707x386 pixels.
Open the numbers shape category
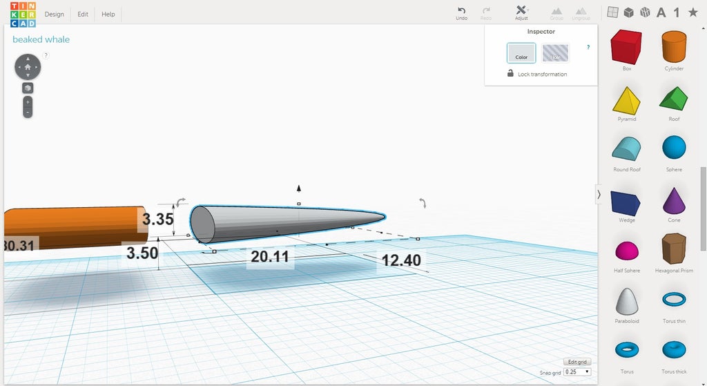click(677, 12)
